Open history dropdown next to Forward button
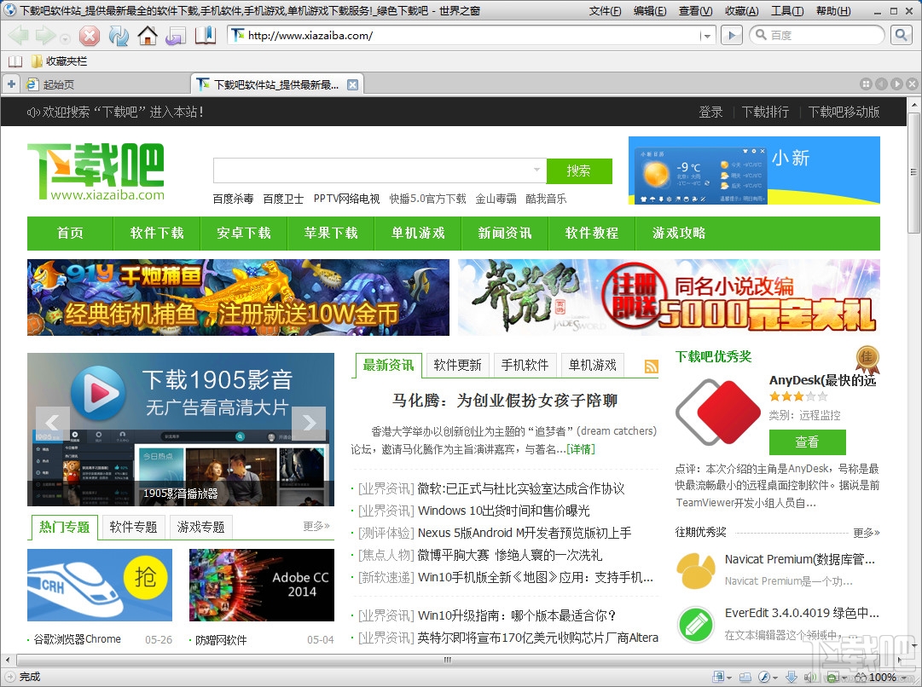 pyautogui.click(x=66, y=39)
